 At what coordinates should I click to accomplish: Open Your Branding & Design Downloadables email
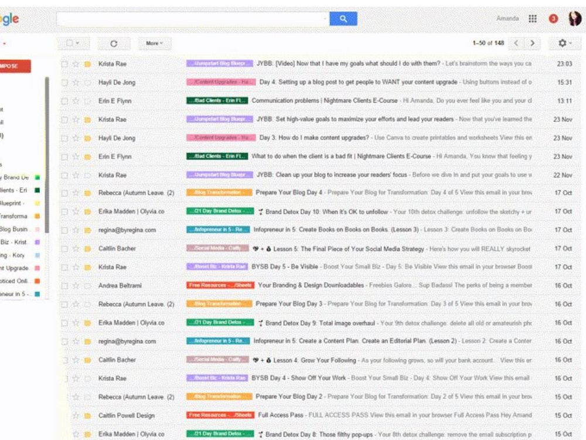(311, 285)
